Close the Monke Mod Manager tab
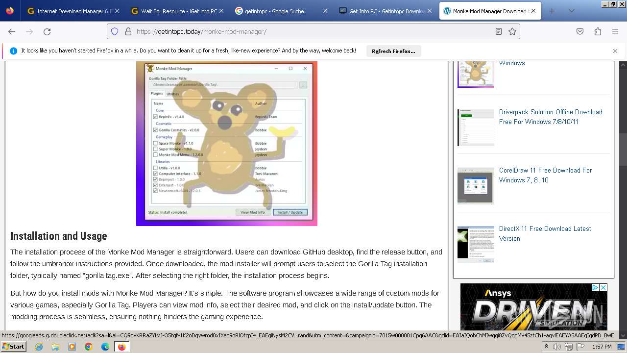Viewport: 627px width, 353px height. pyautogui.click(x=533, y=11)
